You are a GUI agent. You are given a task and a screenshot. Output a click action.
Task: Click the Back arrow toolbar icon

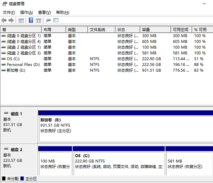tap(4, 20)
